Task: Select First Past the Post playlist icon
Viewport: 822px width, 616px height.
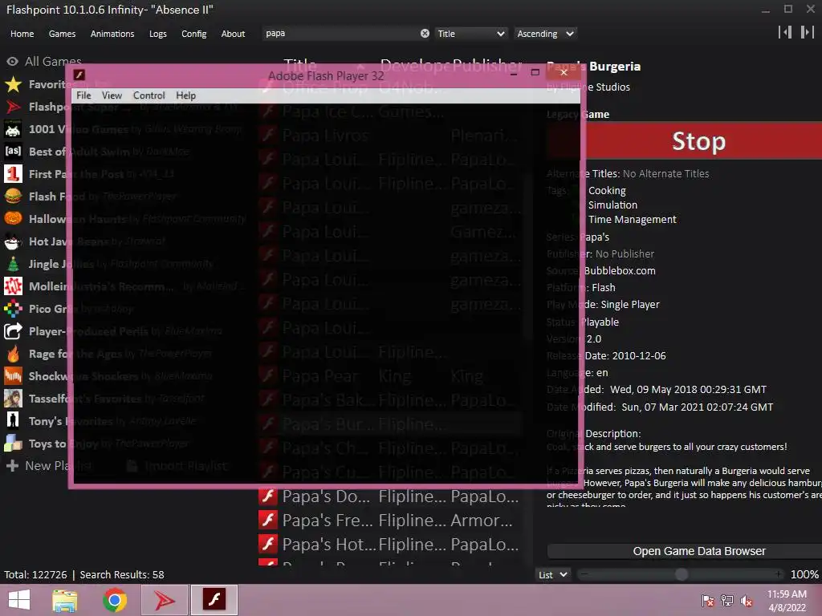Action: tap(13, 174)
